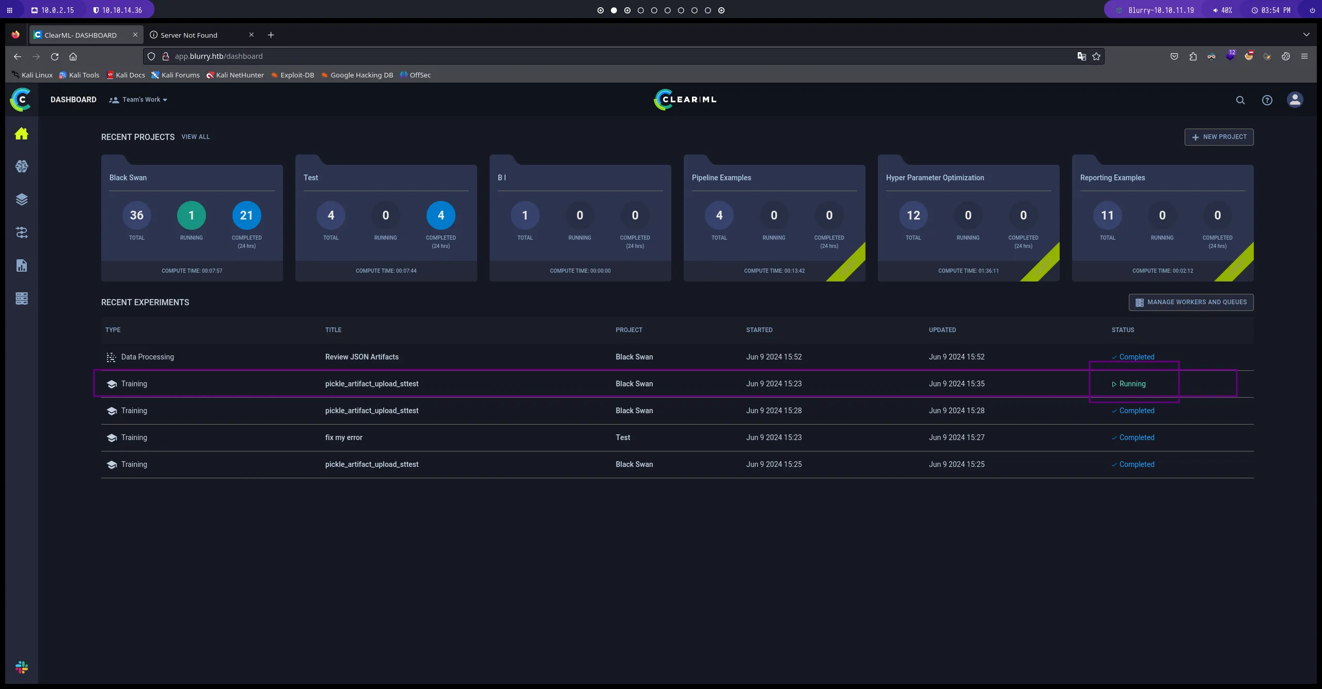
Task: Open the Datasets layers icon in sidebar
Action: pos(21,199)
